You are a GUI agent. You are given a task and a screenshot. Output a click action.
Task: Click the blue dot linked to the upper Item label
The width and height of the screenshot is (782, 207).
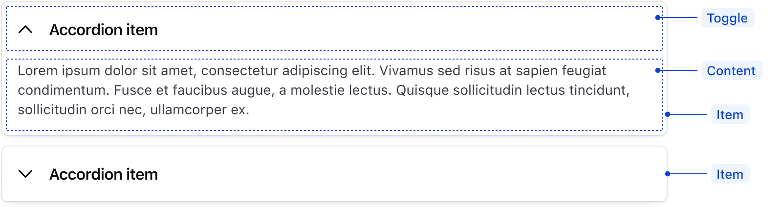coord(668,114)
